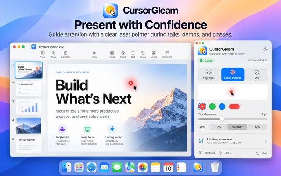Image resolution: width=281 pixels, height=176 pixels.
Task: Click the 12 pt dot diameter value
Action: [263, 114]
